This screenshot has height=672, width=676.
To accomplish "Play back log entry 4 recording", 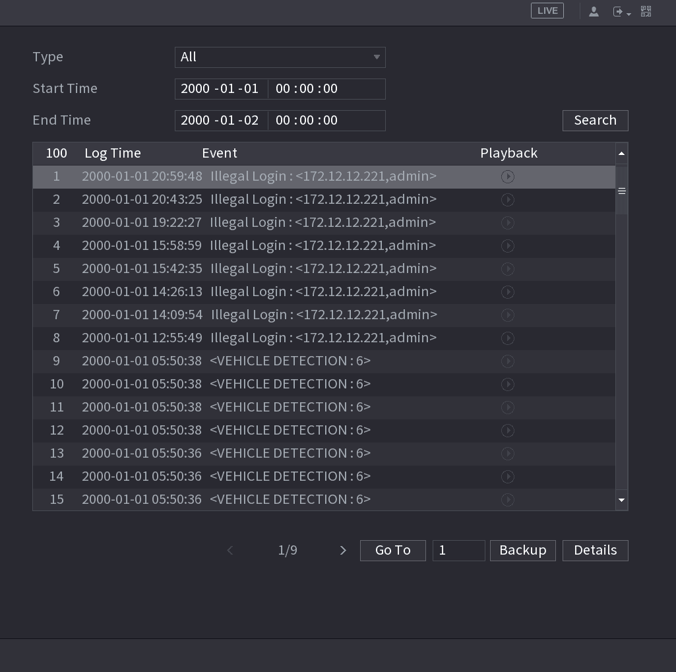I will [508, 246].
